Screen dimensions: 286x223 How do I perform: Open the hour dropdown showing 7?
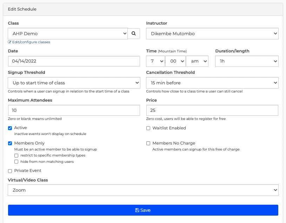(x=155, y=61)
